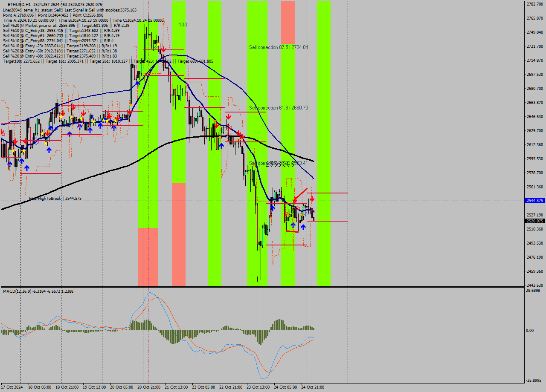Click the '24 Oct 05:00' time label
The width and height of the screenshot is (546, 392).
pos(285,387)
